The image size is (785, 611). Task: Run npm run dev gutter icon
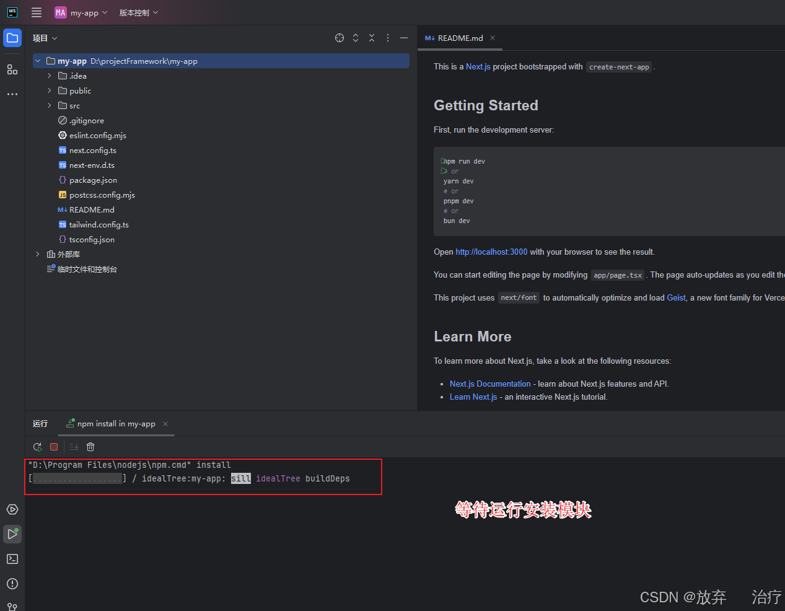pyautogui.click(x=444, y=161)
